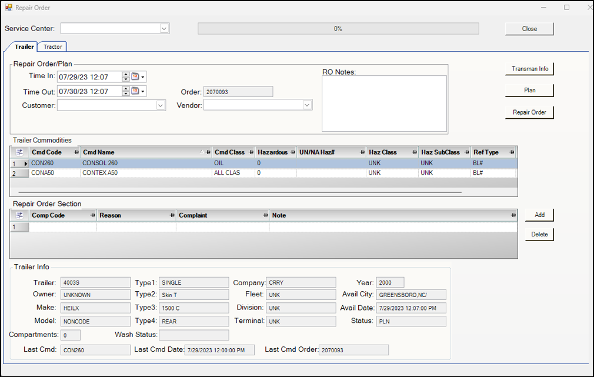Click the Time Out spinner down arrow
Viewport: 594px width, 377px height.
126,94
